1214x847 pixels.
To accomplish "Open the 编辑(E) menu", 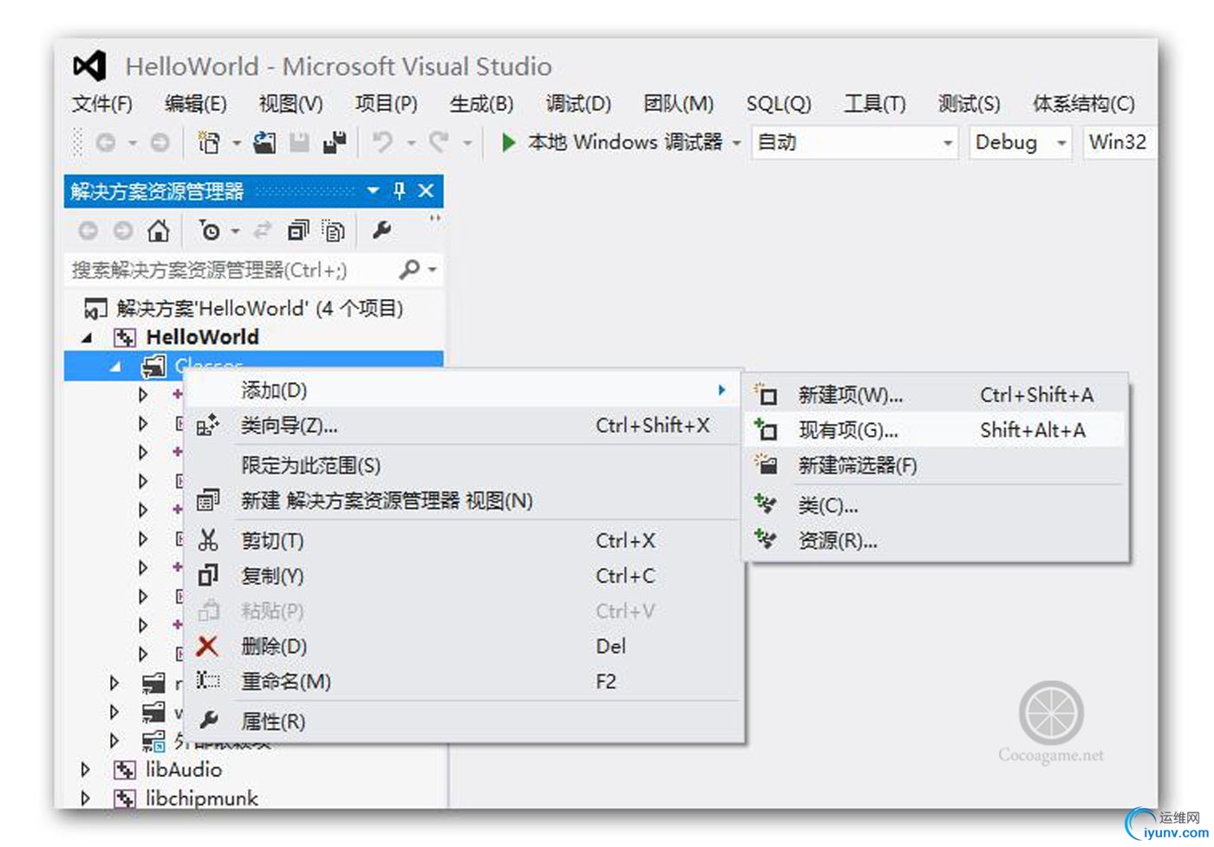I will [x=196, y=104].
